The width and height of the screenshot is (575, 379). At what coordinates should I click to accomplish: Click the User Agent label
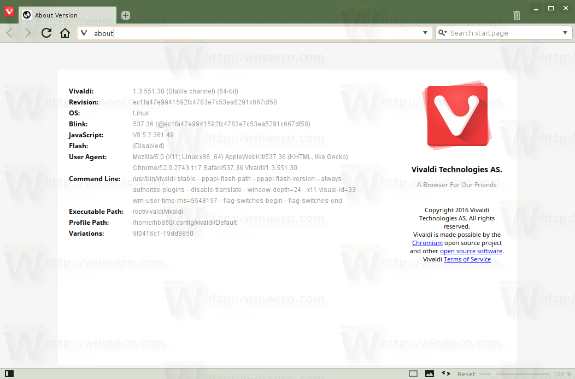click(x=87, y=157)
